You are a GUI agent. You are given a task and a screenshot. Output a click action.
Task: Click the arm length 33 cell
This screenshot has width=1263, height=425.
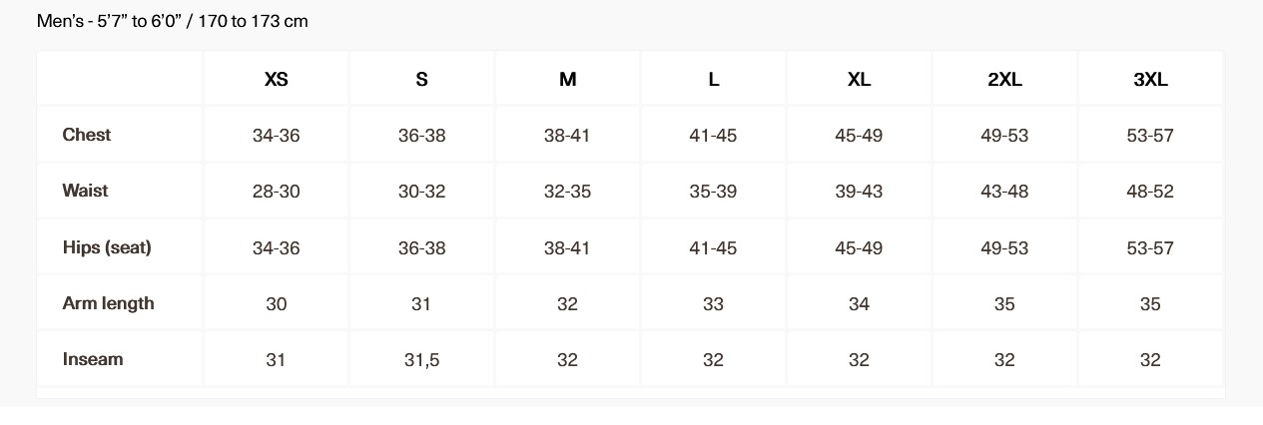coord(713,304)
